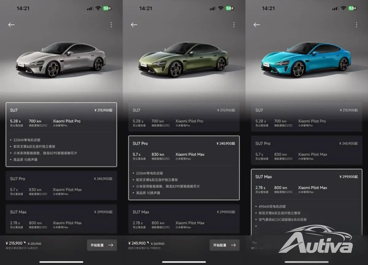This screenshot has height=265, width=368.
Task: Select the SU7 card on green car screen
Action: coord(184,117)
